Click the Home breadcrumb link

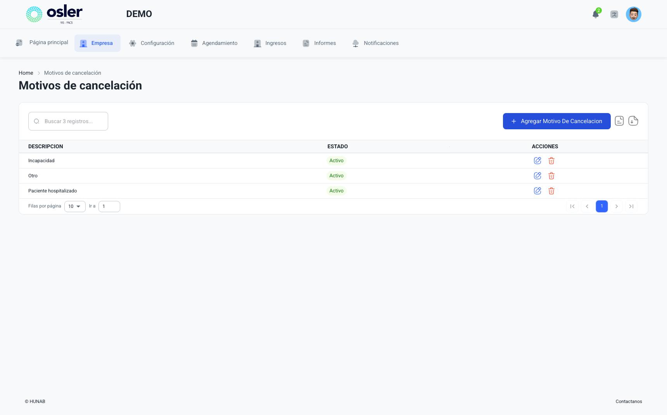26,73
